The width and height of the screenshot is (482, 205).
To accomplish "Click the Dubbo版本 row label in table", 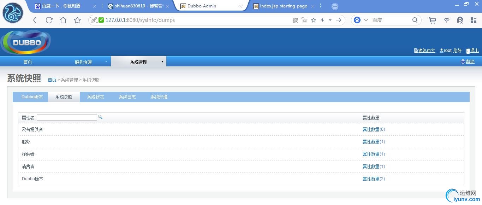I will pos(32,179).
